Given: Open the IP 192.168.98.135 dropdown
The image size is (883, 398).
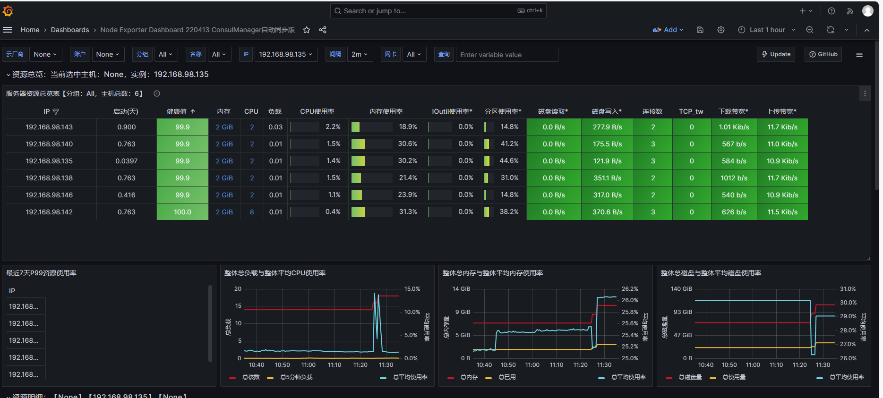Looking at the screenshot, I should point(286,54).
